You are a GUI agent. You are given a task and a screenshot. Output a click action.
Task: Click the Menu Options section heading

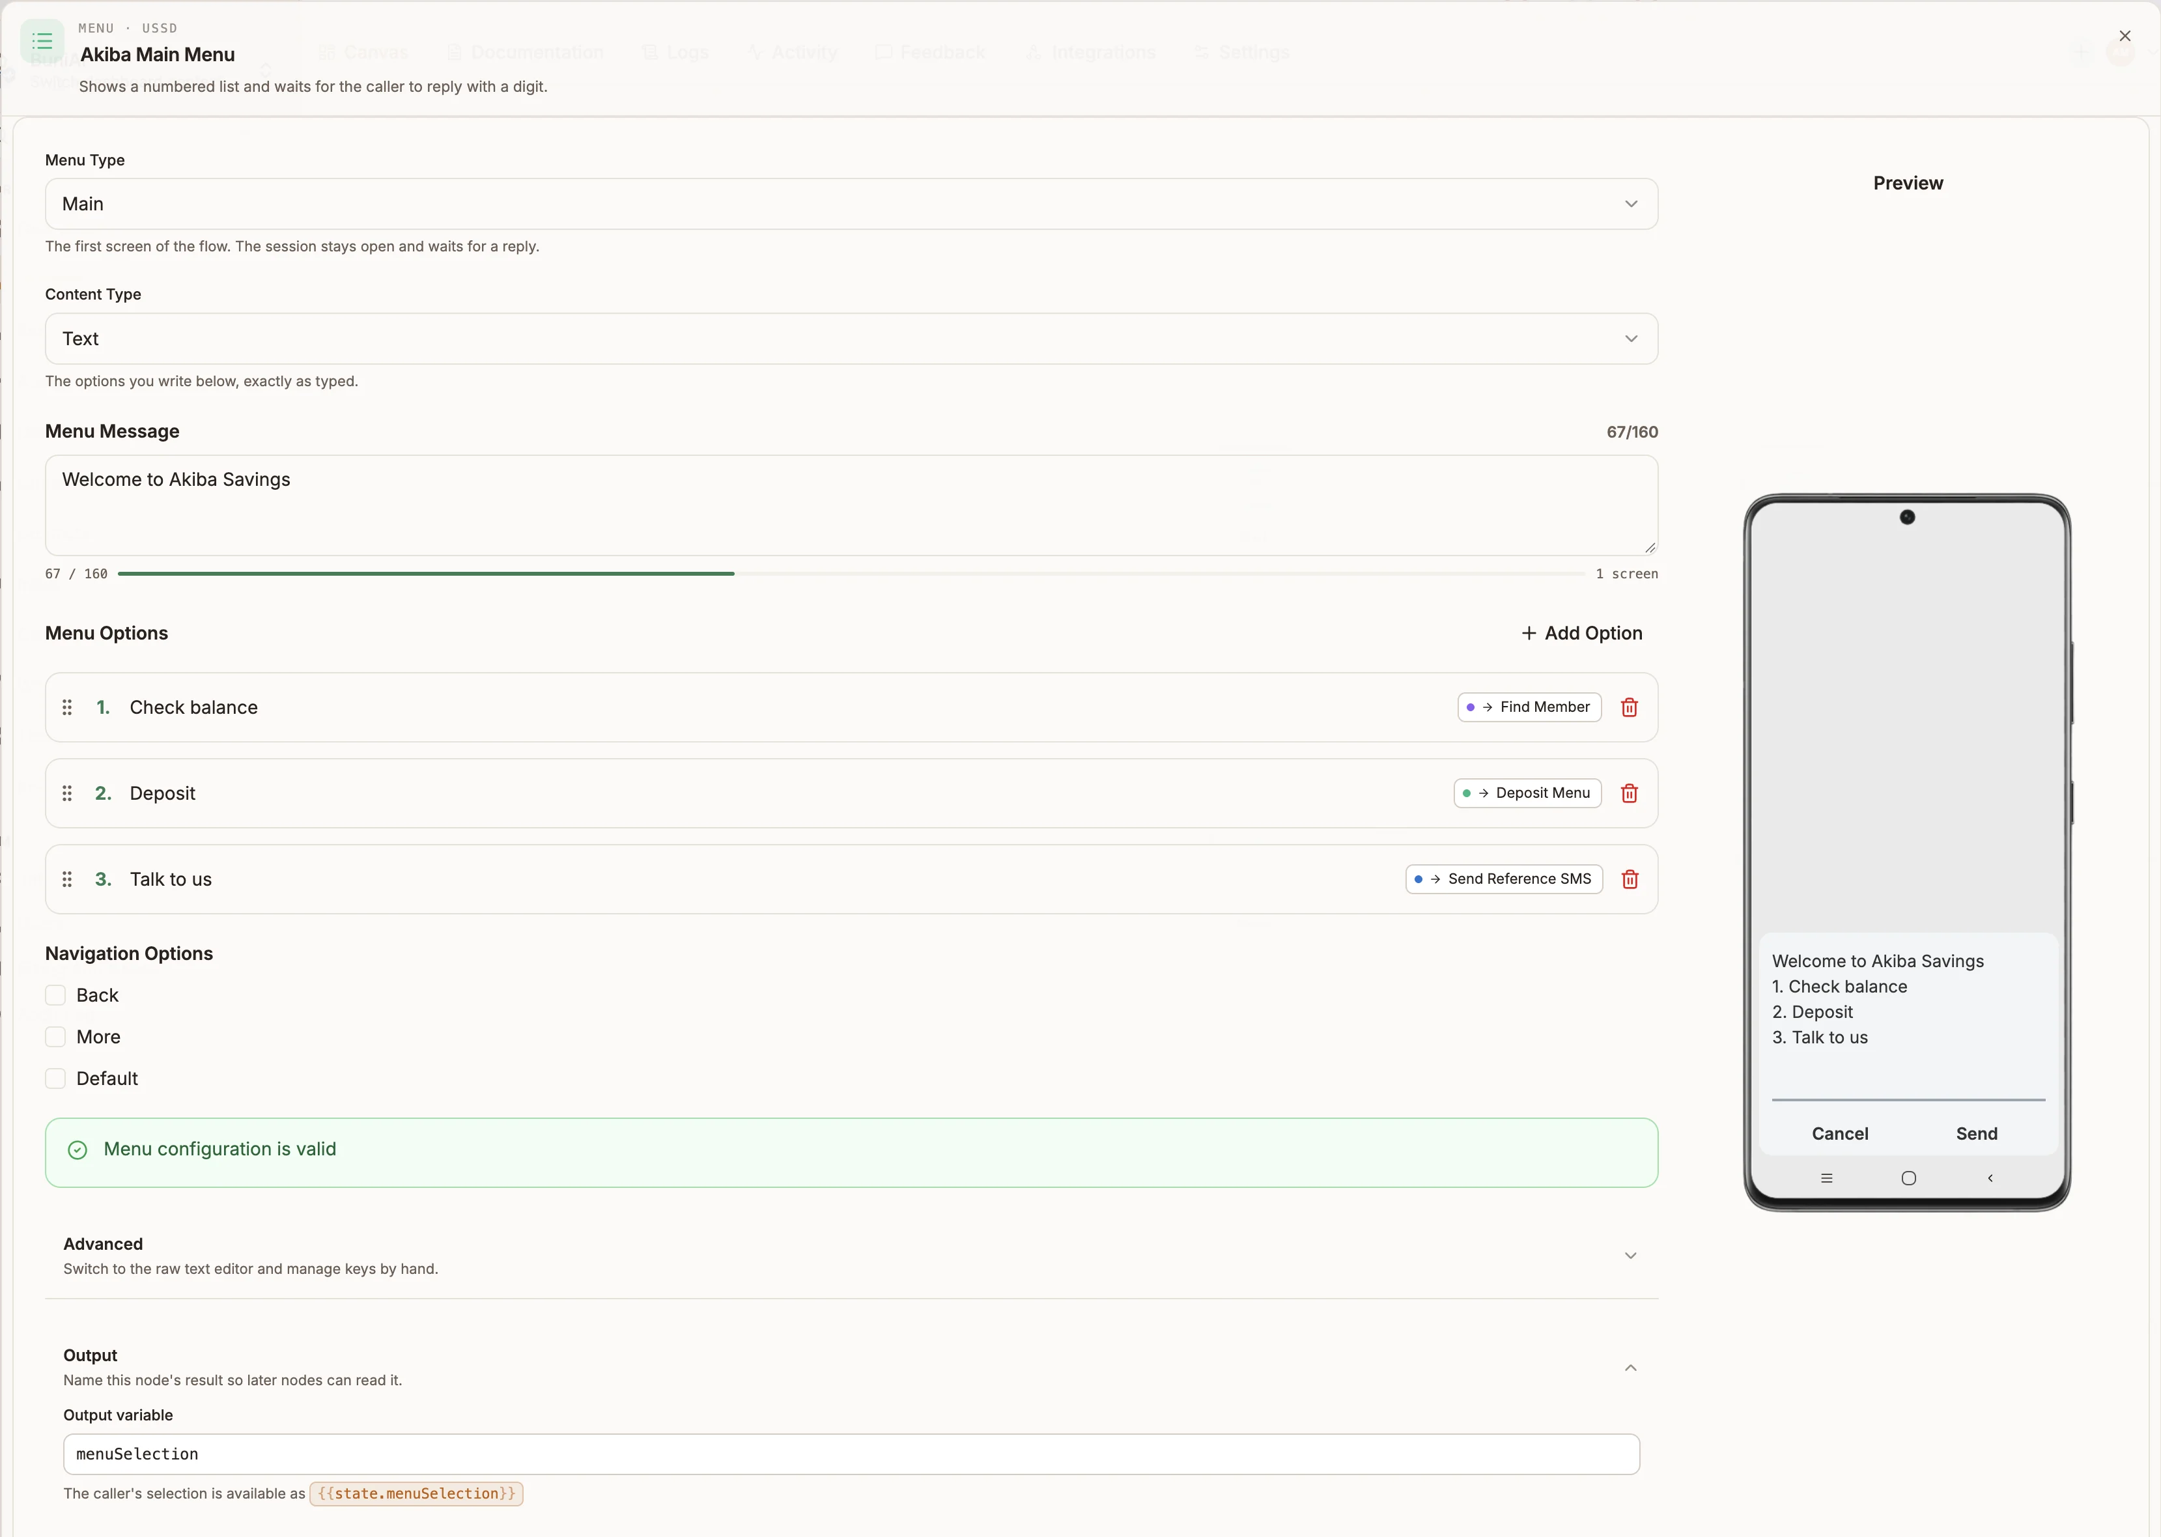(x=106, y=633)
